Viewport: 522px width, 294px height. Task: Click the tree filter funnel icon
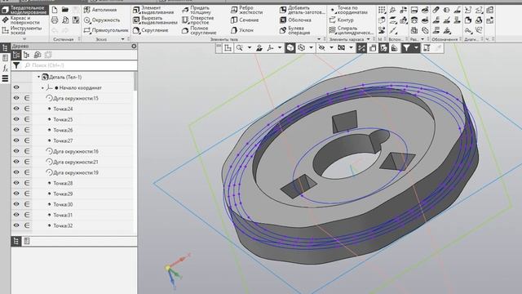tap(16, 65)
